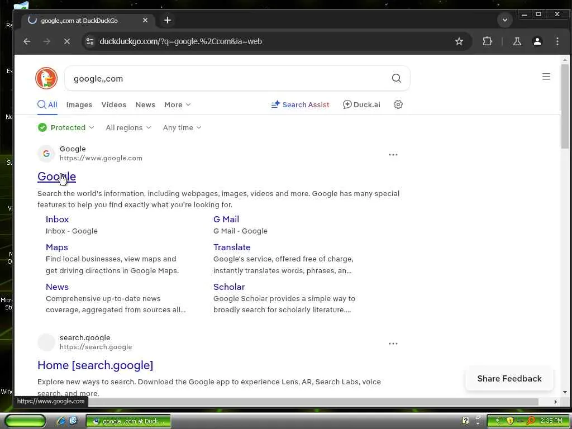Switch to the Images tab

(79, 105)
